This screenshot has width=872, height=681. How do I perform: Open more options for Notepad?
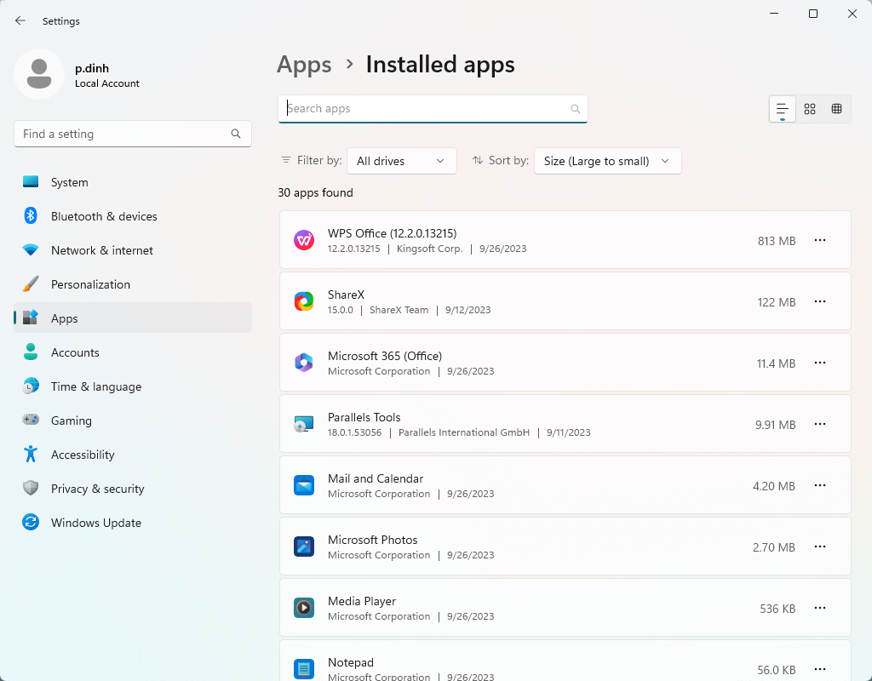tap(820, 669)
